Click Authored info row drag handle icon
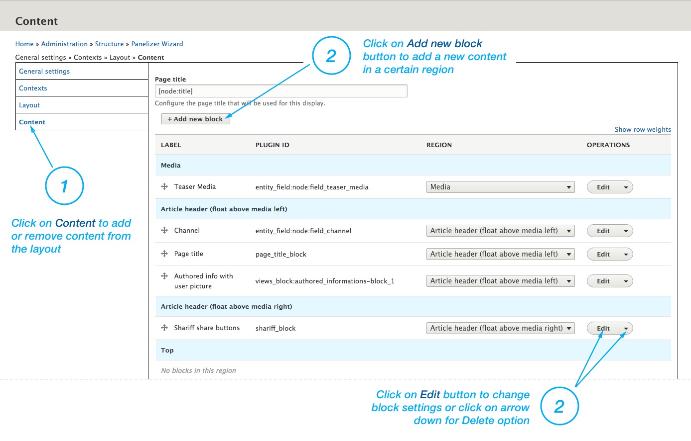Image resolution: width=691 pixels, height=441 pixels. pyautogui.click(x=164, y=276)
